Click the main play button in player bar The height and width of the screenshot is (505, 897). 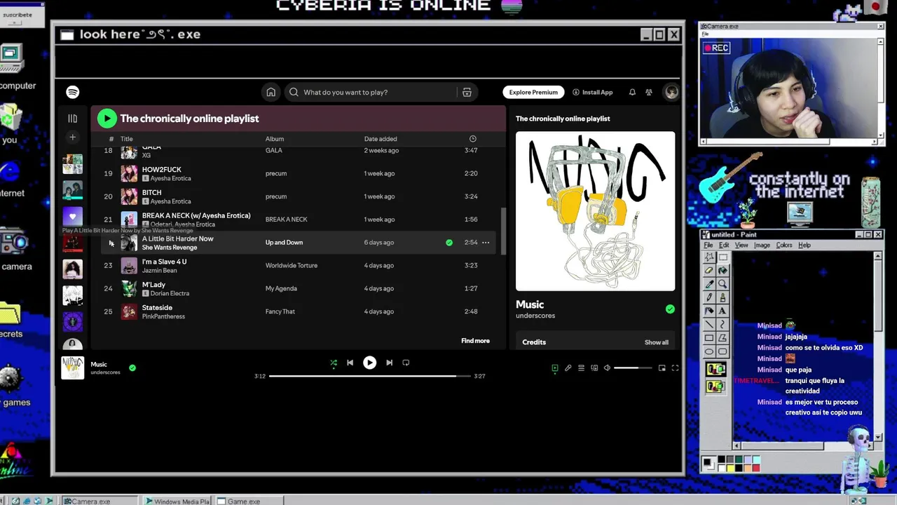(369, 363)
